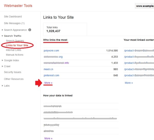The image size is (154, 140).
Task: Click the polyvore.com link
Action: point(51,51)
